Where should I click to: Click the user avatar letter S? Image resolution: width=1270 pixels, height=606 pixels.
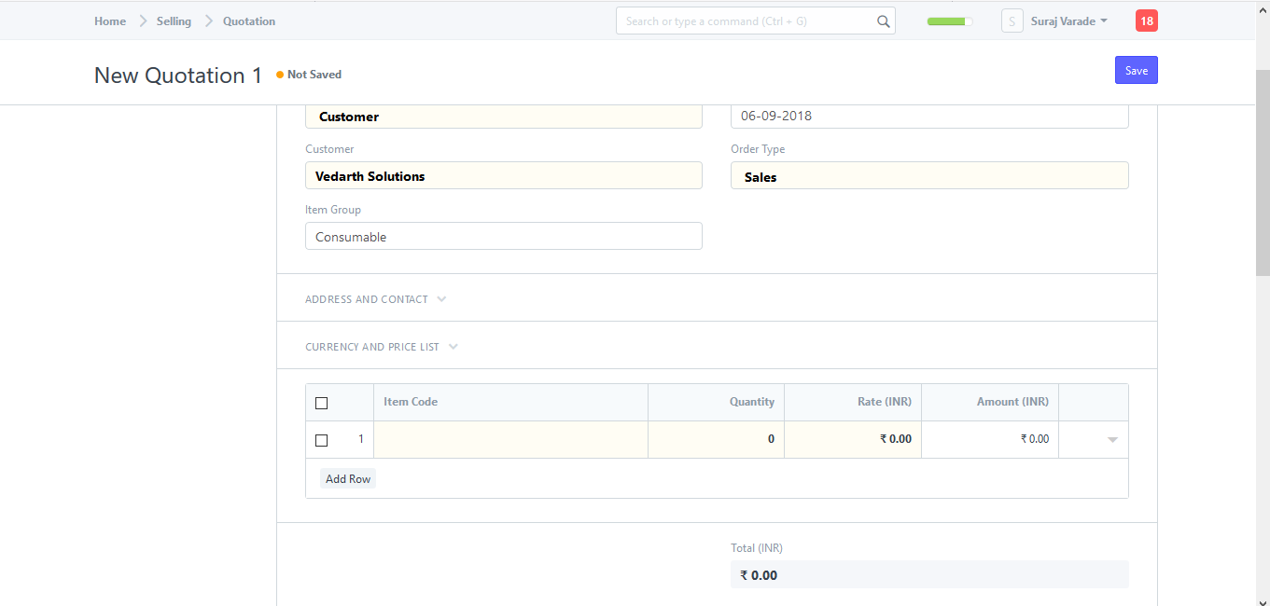(x=1012, y=21)
